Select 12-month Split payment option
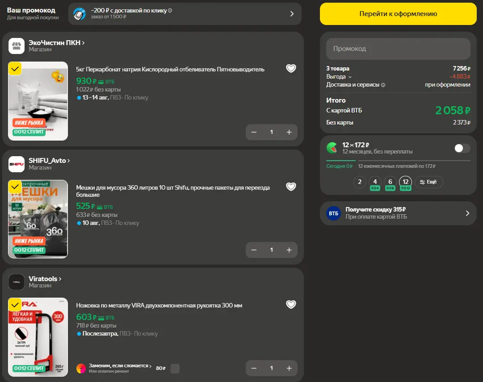Image resolution: width=483 pixels, height=382 pixels. pos(406,183)
